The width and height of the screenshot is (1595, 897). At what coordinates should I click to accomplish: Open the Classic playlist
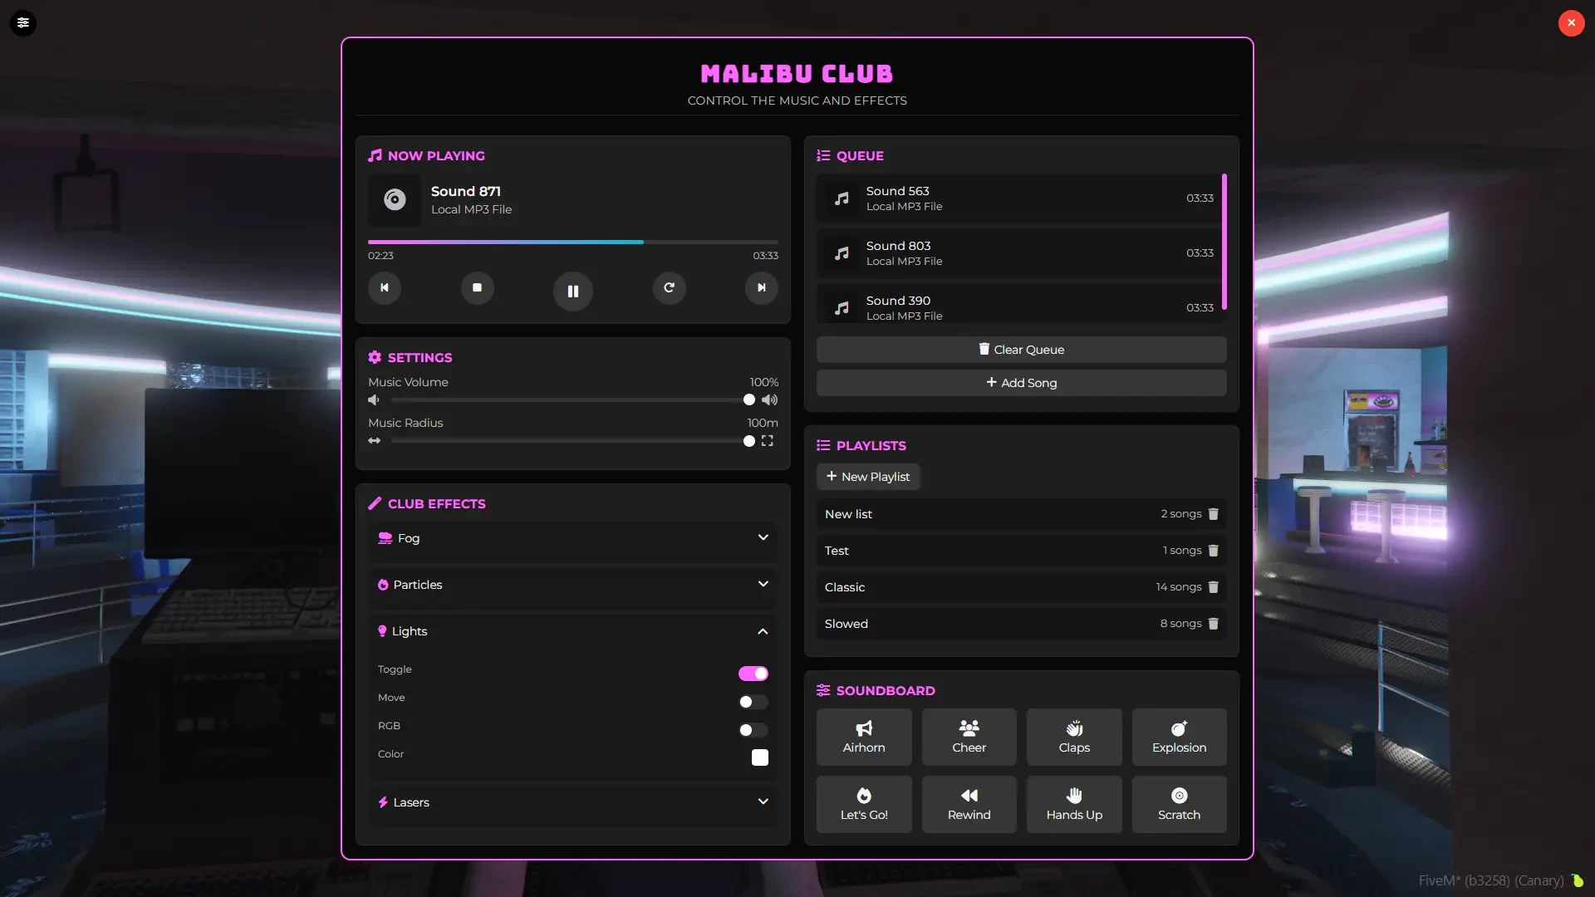click(1022, 587)
